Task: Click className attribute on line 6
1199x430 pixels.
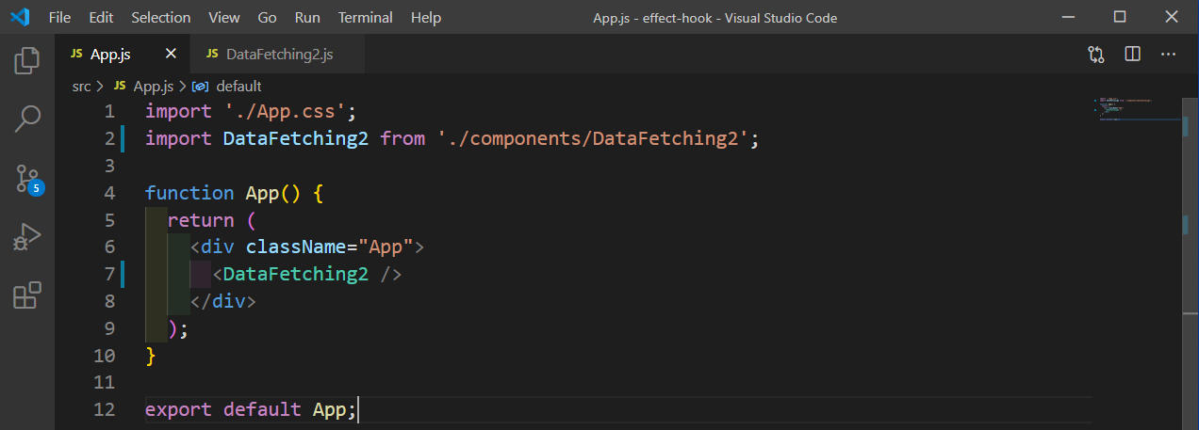Action: tap(296, 247)
